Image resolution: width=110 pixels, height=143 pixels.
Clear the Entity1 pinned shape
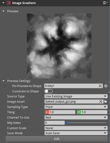click(100, 86)
